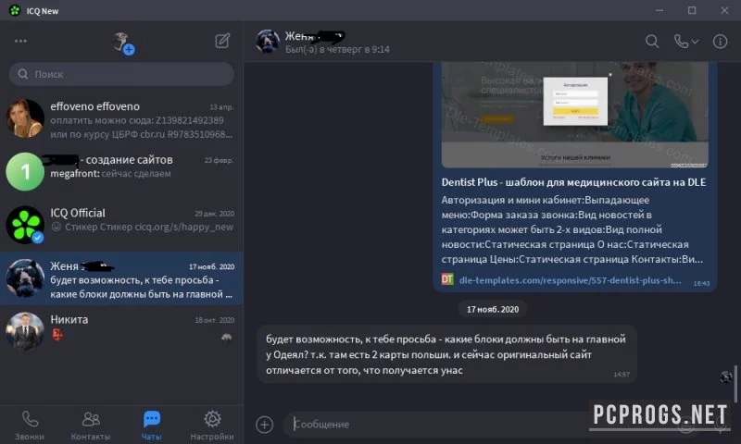
Task: Select the Женя chat in list
Action: 121,278
